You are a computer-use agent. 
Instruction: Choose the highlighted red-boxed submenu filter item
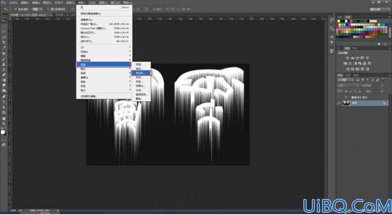coord(141,73)
